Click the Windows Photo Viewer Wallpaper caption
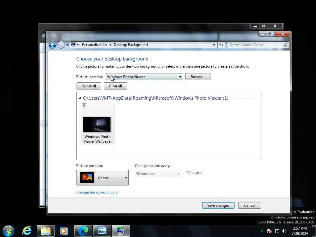Viewport: 316px width, 237px height. click(x=98, y=139)
